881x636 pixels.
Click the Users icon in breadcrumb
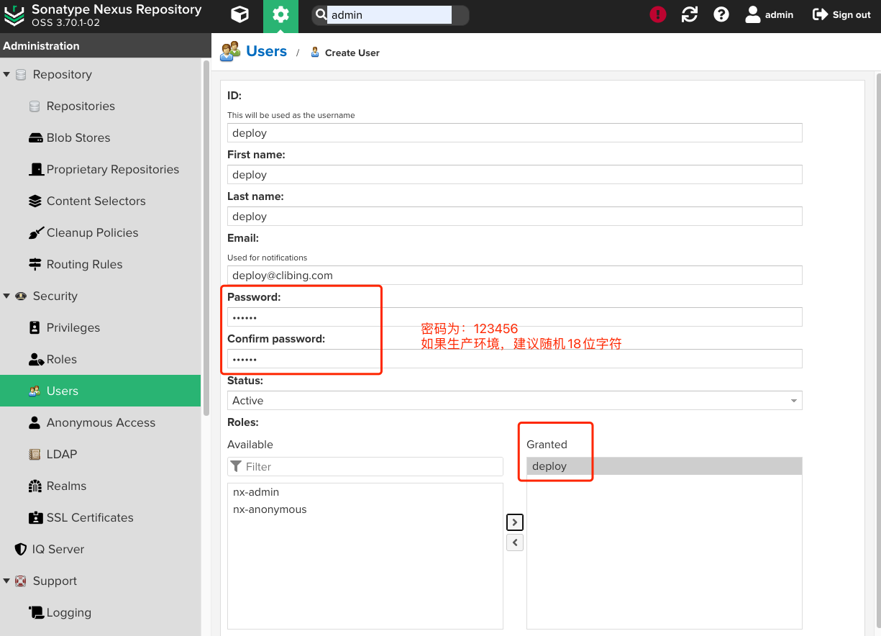tap(230, 52)
